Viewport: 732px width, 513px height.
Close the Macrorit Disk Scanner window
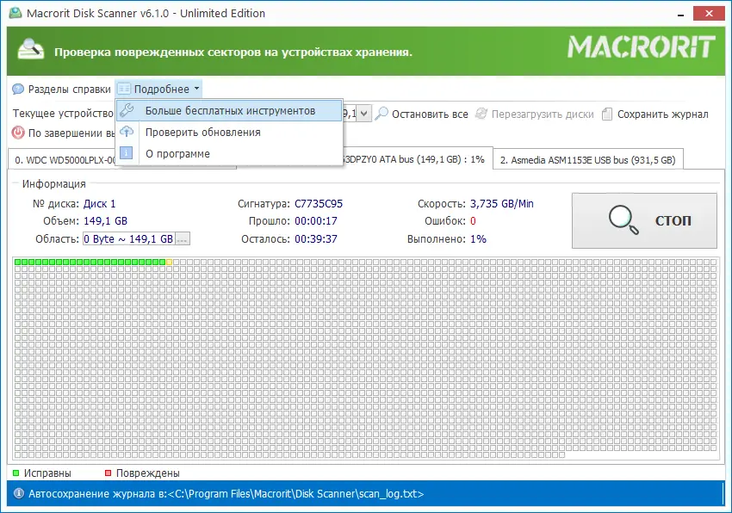point(709,13)
